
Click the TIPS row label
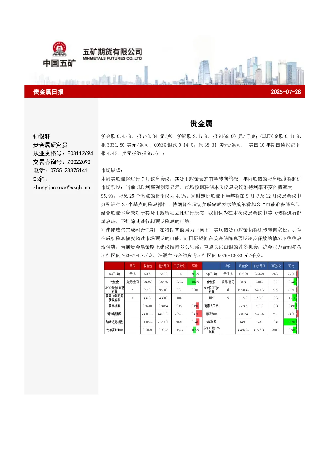[211, 298]
